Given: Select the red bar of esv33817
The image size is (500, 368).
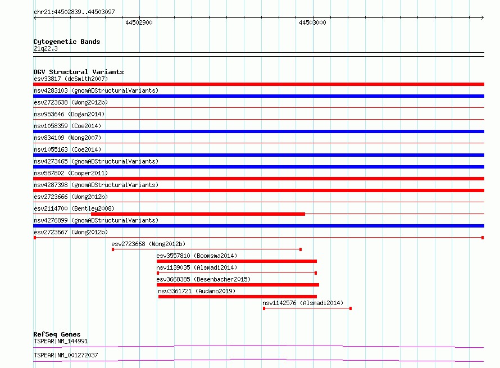Looking at the screenshot, I should point(258,84).
